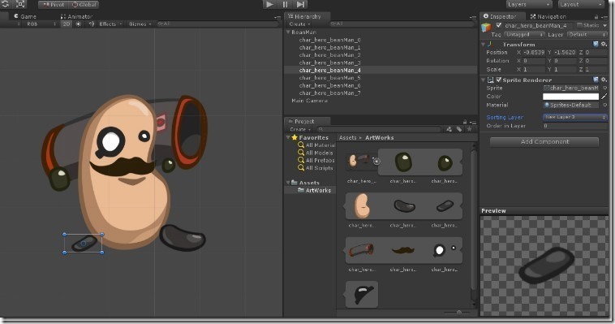Collapse the Favorites section

click(288, 137)
